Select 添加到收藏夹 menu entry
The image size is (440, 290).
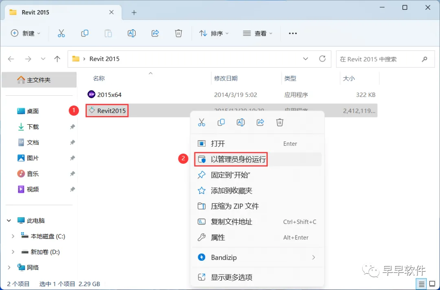(257, 191)
